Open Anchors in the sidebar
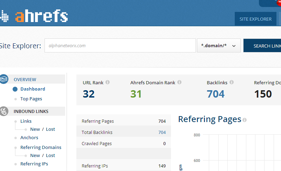The width and height of the screenshot is (281, 171). click(x=29, y=137)
